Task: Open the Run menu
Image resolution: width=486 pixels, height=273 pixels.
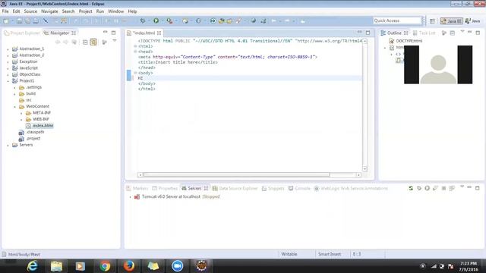Action: tap(99, 11)
